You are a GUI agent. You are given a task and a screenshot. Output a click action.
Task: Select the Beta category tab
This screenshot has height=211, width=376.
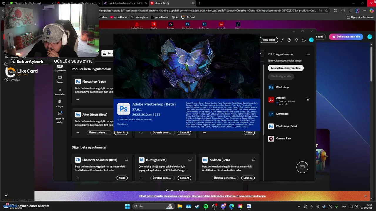108,53
